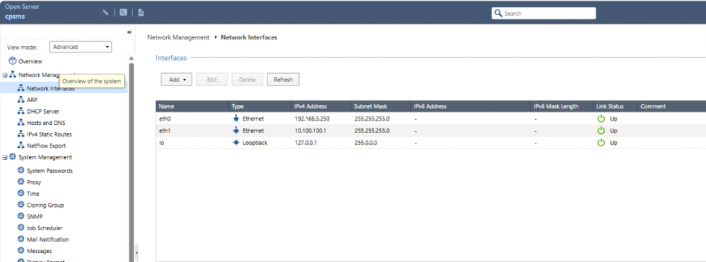706x262 pixels.
Task: Open DHCP Server tree item
Action: (43, 111)
